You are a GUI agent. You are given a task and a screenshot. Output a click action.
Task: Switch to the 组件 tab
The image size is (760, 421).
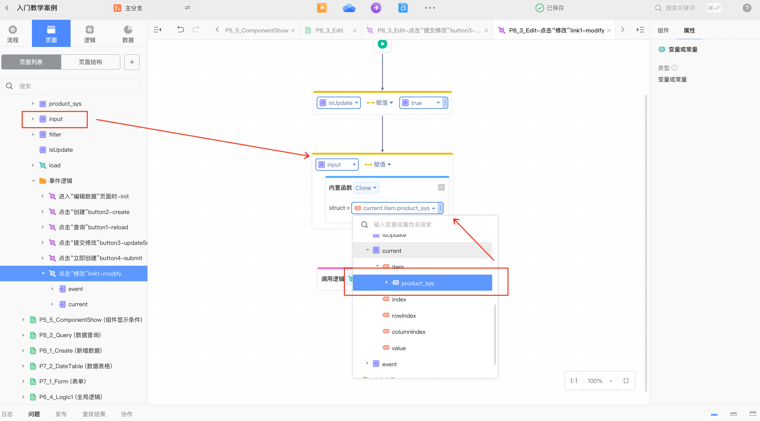[663, 30]
